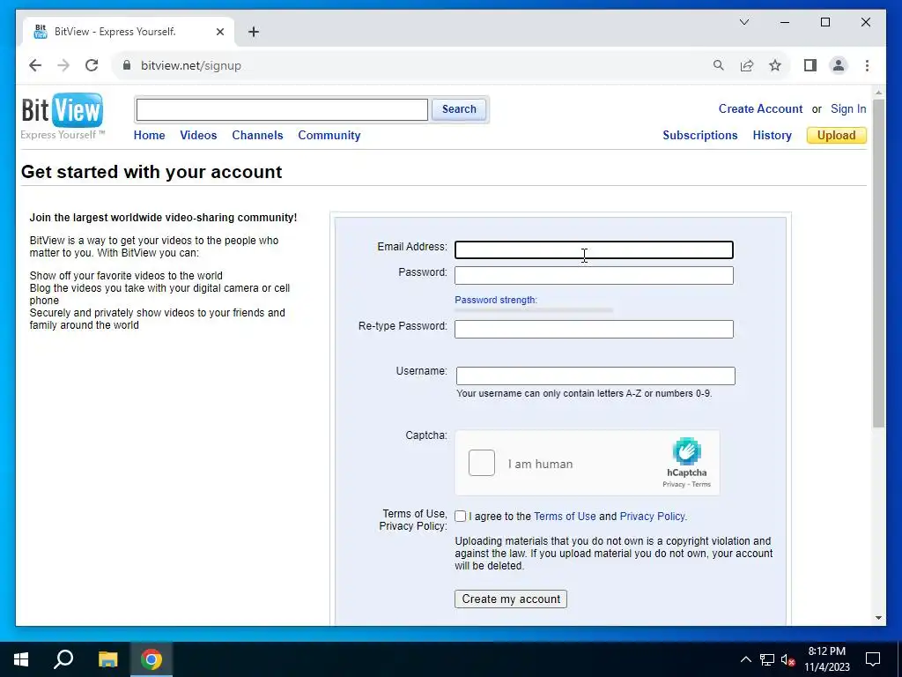Click the page vertical scrollbar thumb

tap(878, 263)
